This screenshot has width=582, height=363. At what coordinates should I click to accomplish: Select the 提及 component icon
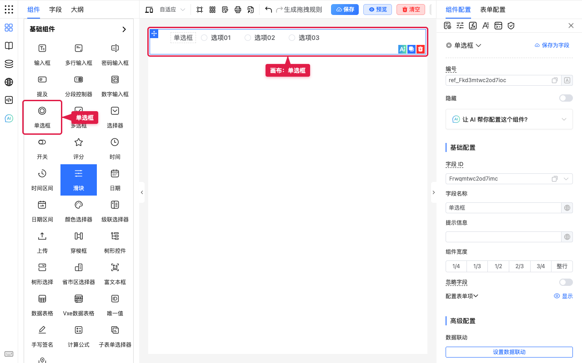click(42, 80)
